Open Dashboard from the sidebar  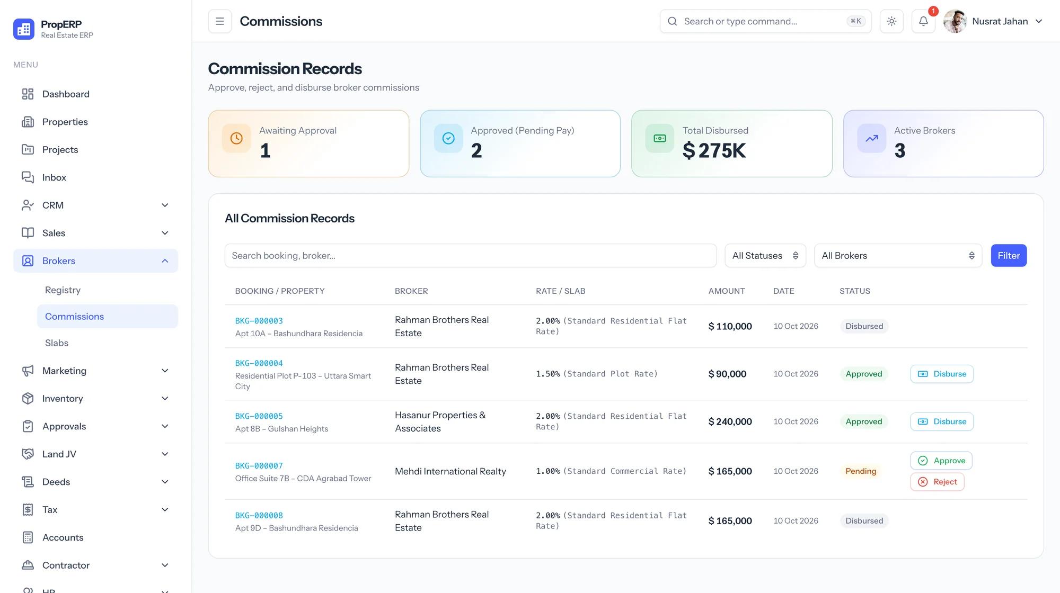[95, 94]
